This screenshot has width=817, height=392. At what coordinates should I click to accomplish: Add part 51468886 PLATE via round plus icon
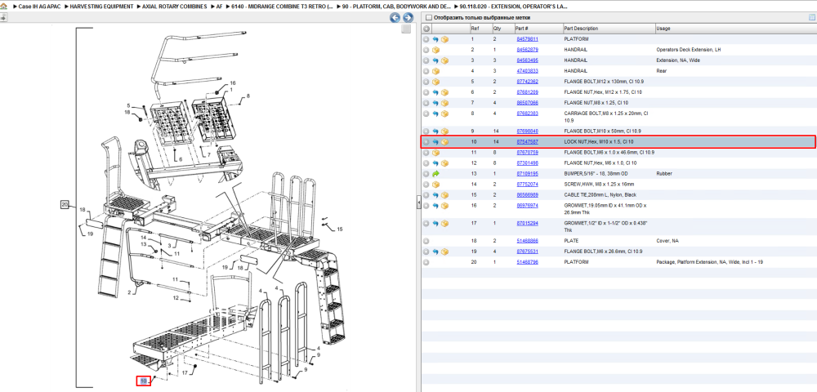coord(426,241)
